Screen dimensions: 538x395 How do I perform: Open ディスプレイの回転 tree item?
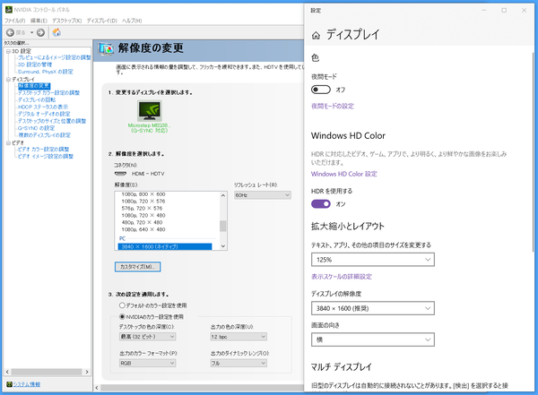[x=37, y=99]
